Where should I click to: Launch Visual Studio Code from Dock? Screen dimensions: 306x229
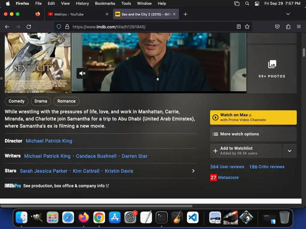(193, 217)
